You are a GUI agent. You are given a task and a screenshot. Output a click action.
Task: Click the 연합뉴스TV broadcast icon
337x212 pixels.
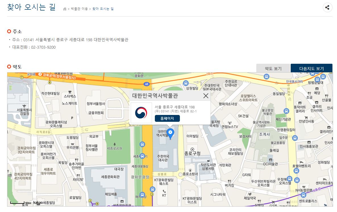click(x=230, y=123)
